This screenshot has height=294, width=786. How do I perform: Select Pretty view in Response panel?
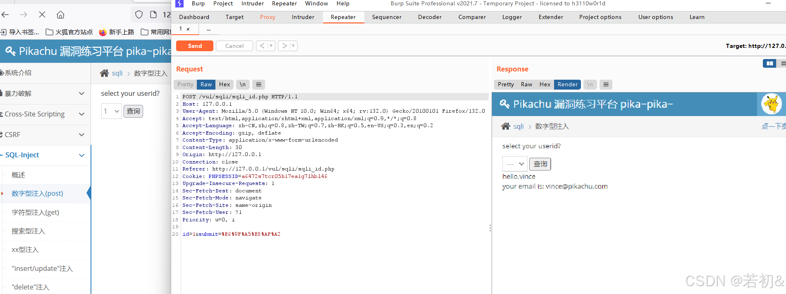(506, 84)
